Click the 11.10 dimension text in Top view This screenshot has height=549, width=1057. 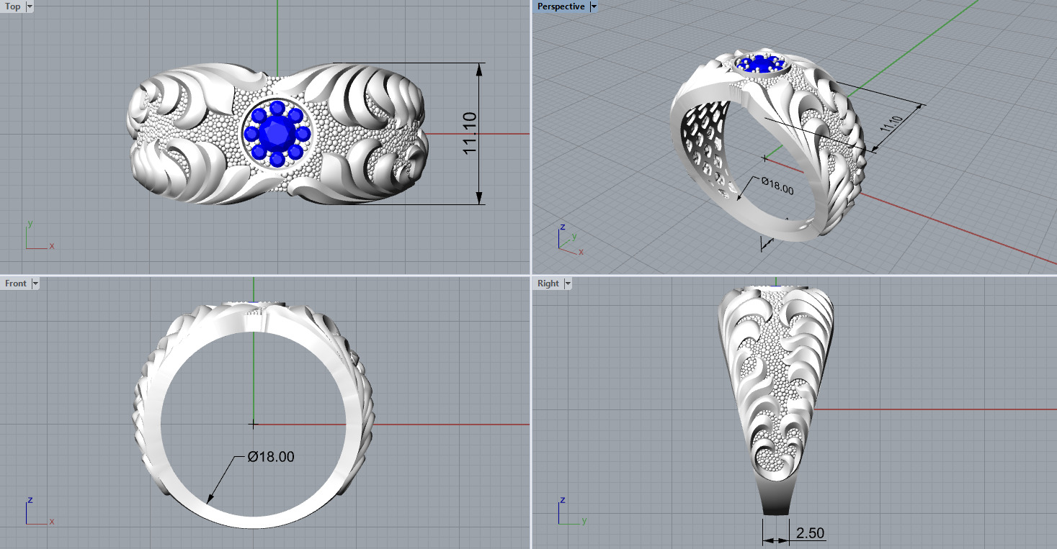coord(470,133)
